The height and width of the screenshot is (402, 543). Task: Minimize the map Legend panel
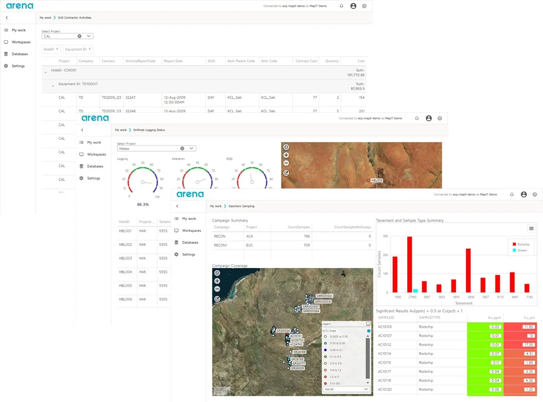(x=368, y=324)
